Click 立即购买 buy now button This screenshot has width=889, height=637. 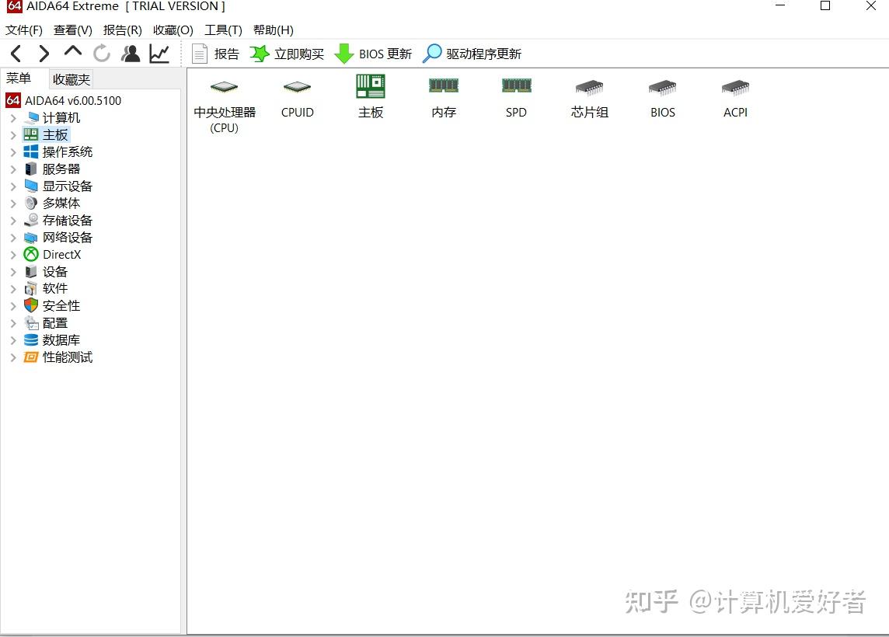[x=287, y=54]
